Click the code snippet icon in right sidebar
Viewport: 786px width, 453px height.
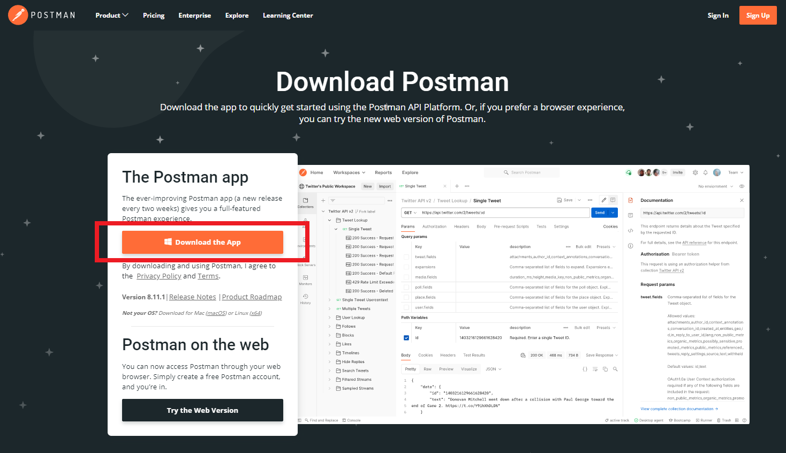coord(630,231)
